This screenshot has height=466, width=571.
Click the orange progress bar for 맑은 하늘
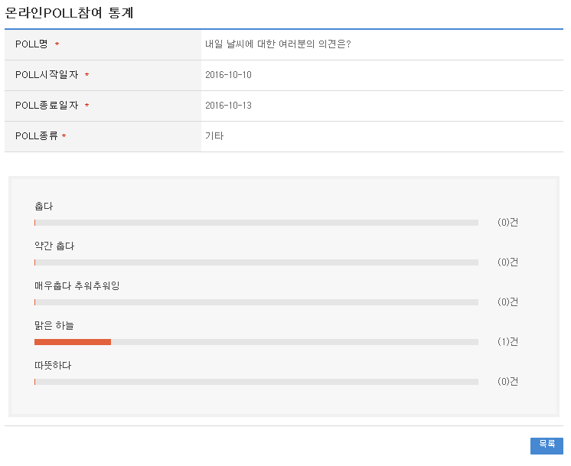tap(73, 342)
